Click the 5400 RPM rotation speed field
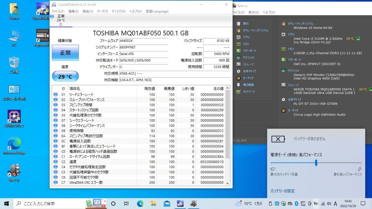This screenshot has height=209, width=372. 216,54
